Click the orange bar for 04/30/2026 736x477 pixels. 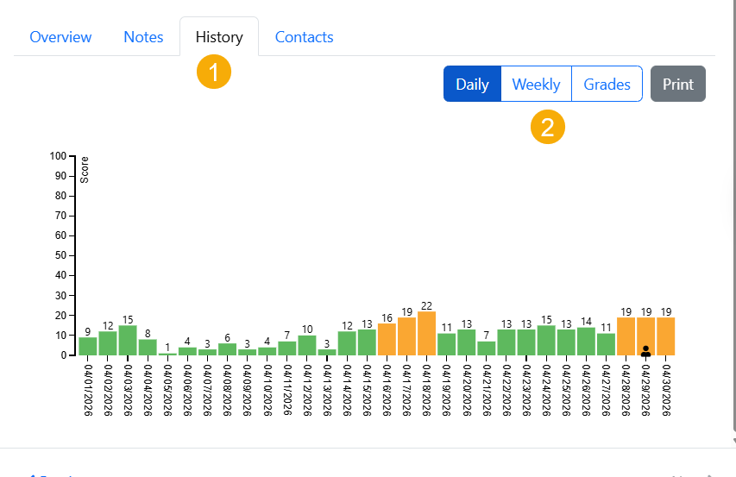click(x=665, y=336)
